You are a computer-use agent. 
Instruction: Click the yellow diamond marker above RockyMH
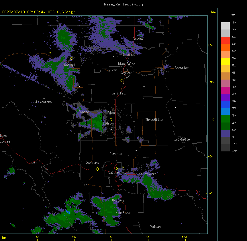tap(72, 58)
